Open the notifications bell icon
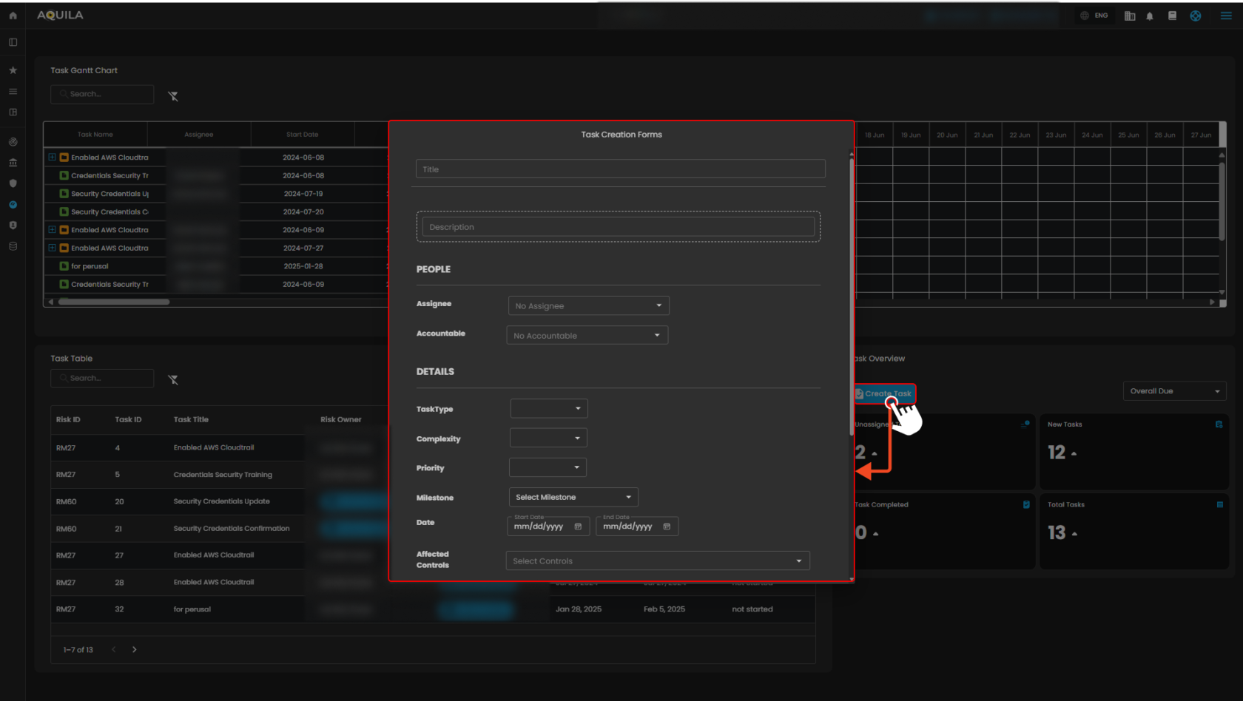 coord(1150,16)
